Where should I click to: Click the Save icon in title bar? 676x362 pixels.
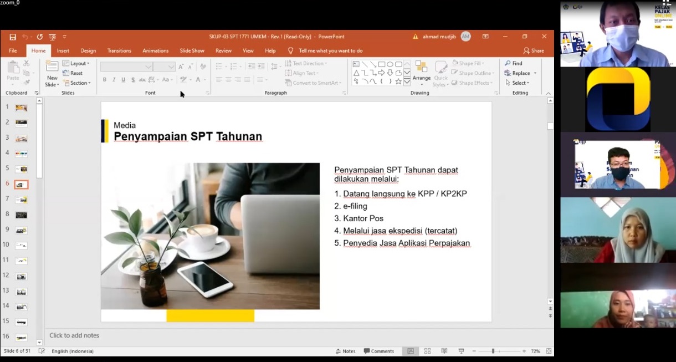13,37
